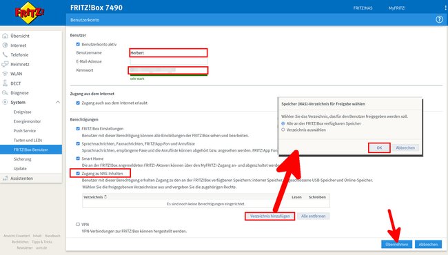
Task: Click the Benutzerkonto page heading
Action: tap(85, 20)
